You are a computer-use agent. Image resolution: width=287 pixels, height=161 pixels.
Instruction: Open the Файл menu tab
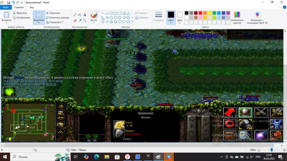point(6,7)
